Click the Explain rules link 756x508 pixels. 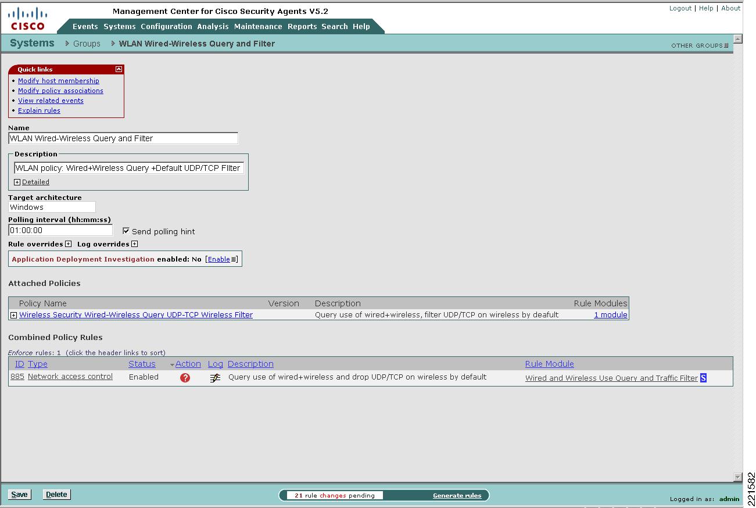point(39,110)
